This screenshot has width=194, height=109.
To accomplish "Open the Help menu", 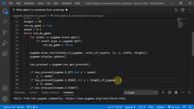I will tap(77, 3).
